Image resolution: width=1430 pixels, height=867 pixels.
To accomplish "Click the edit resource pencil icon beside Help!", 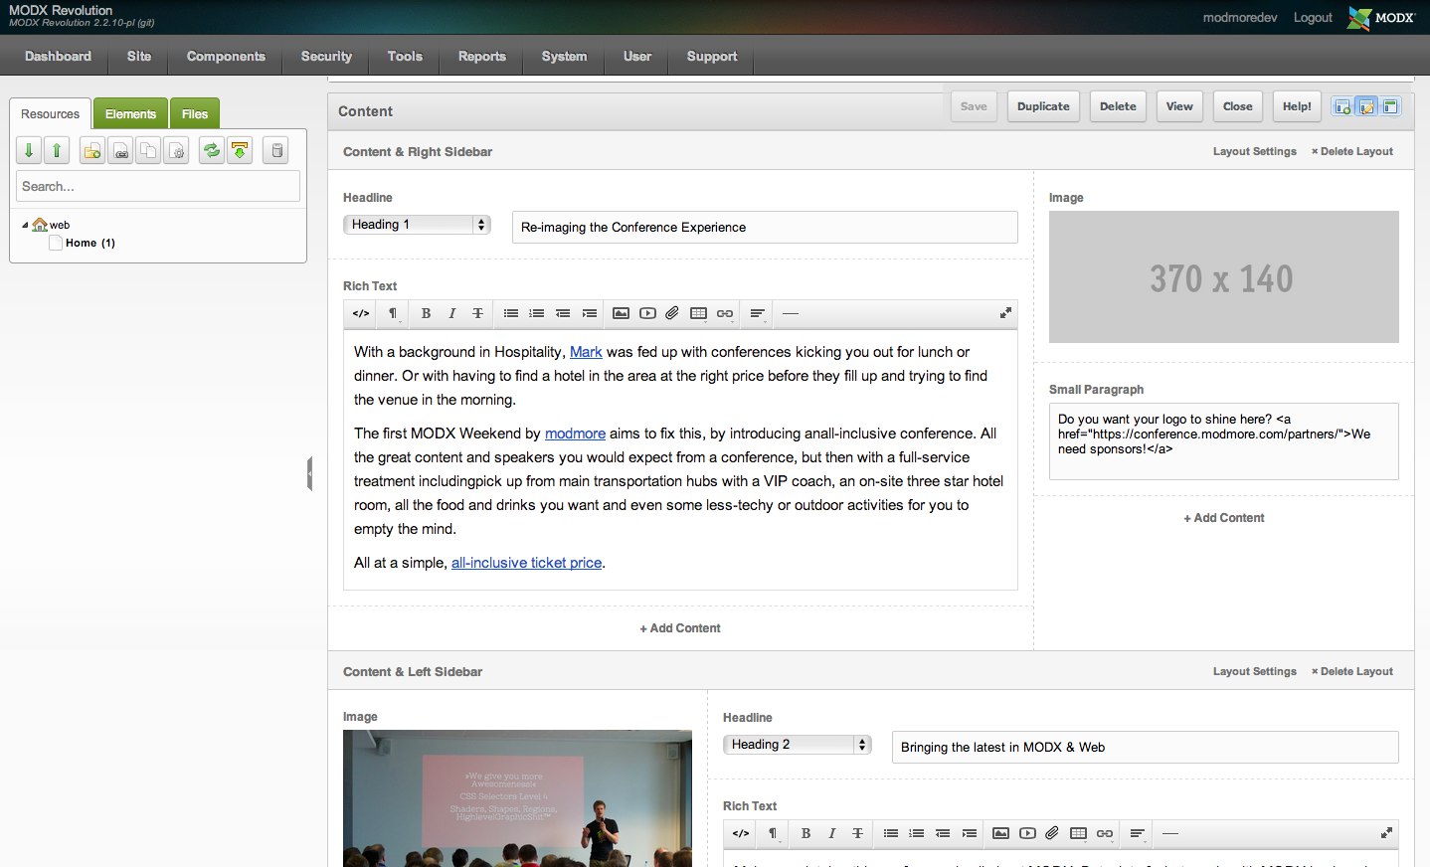I will 1366,106.
